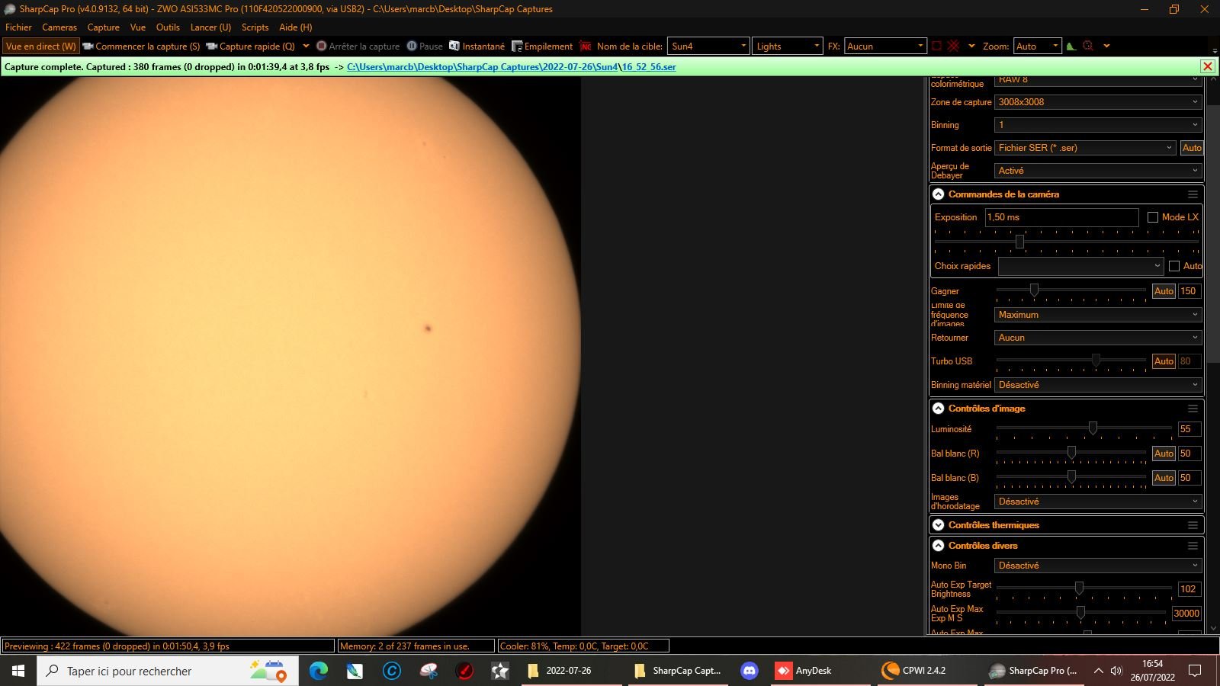Open the Contrôles divers panel options menu
The height and width of the screenshot is (686, 1220).
pos(1193,546)
